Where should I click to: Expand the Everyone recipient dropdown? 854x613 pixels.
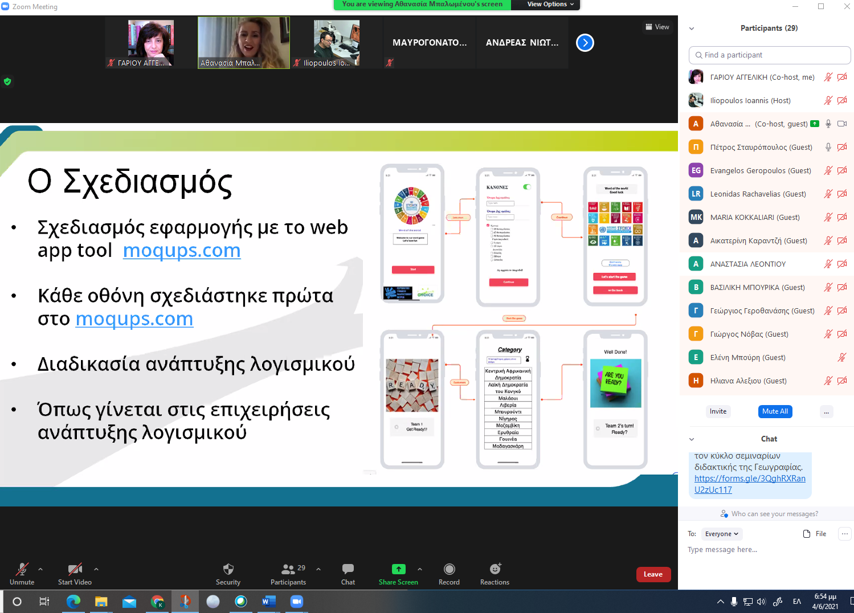click(721, 534)
